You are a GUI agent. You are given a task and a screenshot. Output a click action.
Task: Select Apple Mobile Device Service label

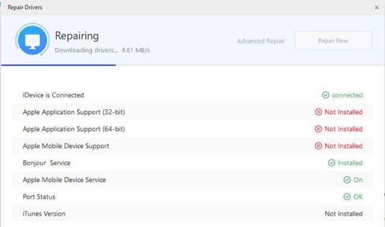click(x=64, y=180)
